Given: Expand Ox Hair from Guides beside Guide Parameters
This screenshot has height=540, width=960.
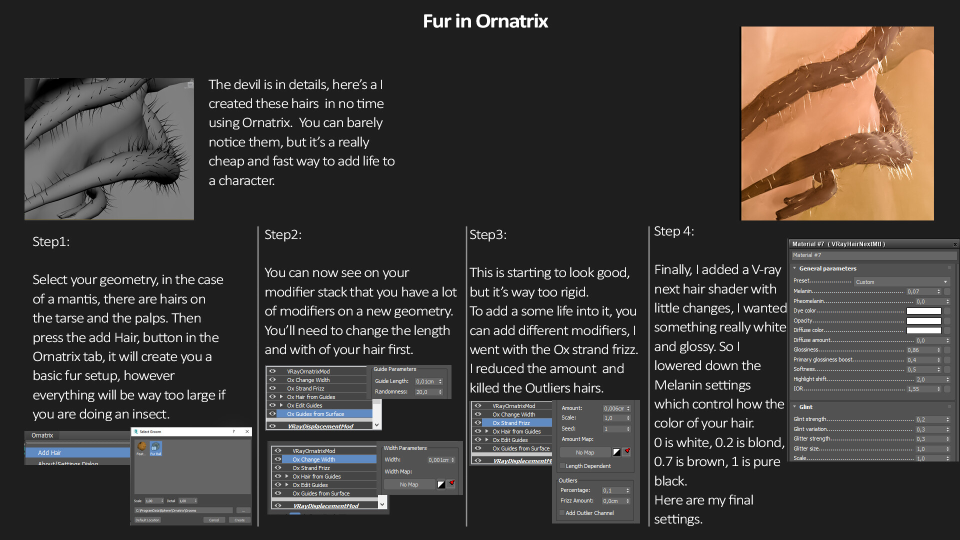Looking at the screenshot, I should click(281, 397).
